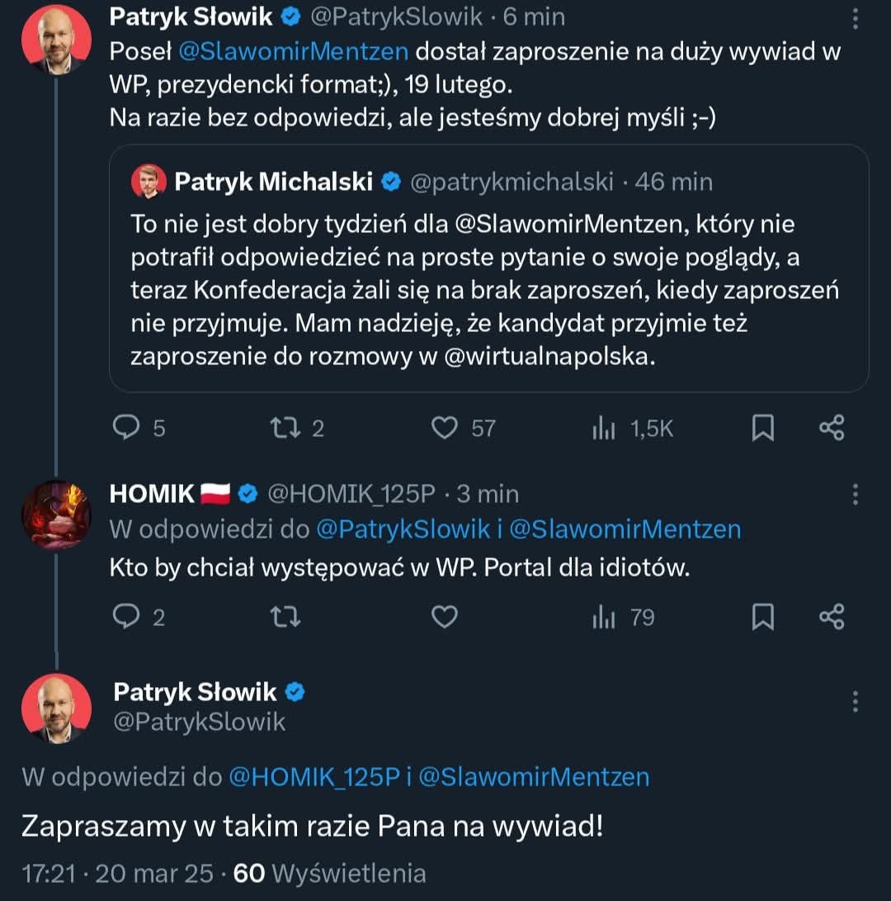891x901 pixels.
Task: Repost HOMIK's reply tweet
Action: coord(286,617)
